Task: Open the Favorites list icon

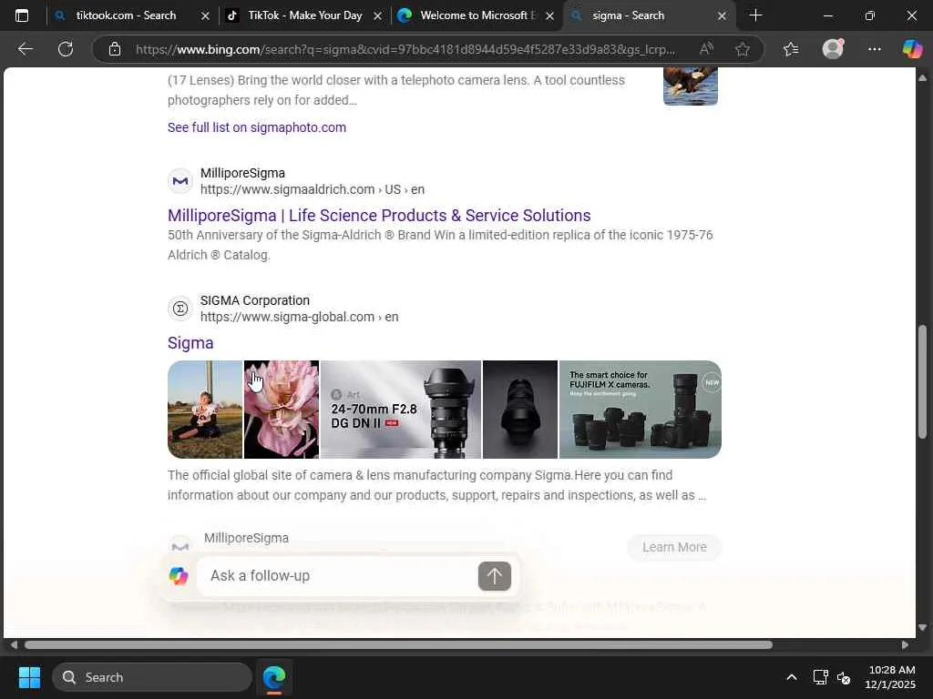Action: pyautogui.click(x=791, y=49)
